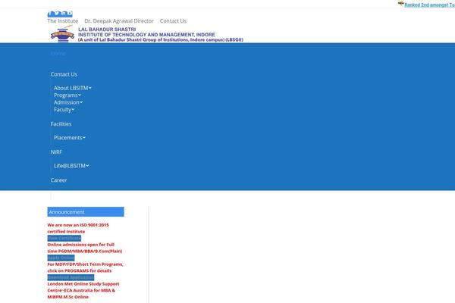The width and height of the screenshot is (455, 303).
Task: Click the small icon beside Ranked 2nd link
Action: pos(401,4)
